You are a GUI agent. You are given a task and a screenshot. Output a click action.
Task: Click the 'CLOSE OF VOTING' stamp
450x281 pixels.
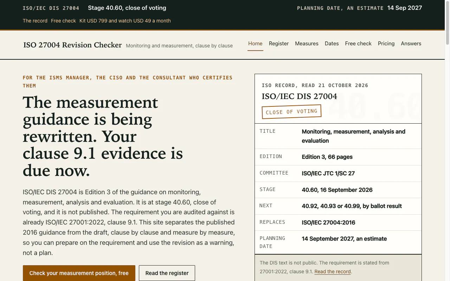click(291, 112)
